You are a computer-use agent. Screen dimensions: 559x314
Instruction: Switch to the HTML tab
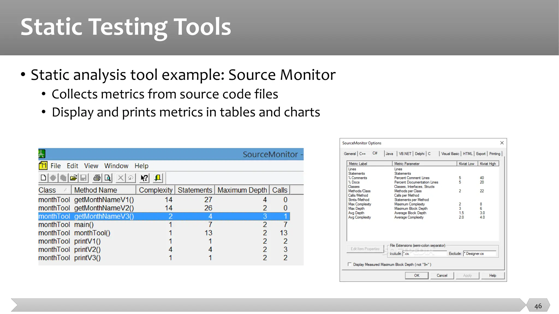point(468,154)
